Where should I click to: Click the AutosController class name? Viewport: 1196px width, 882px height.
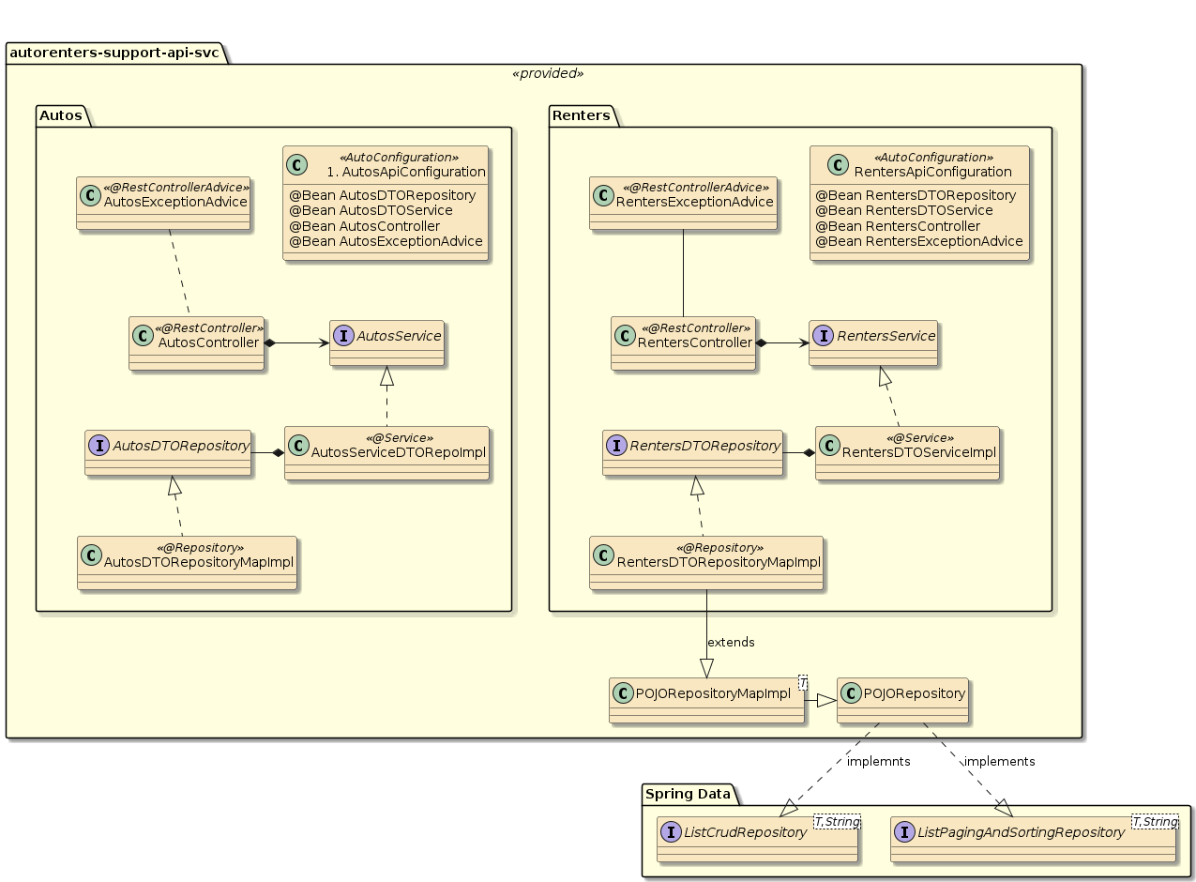(x=208, y=342)
